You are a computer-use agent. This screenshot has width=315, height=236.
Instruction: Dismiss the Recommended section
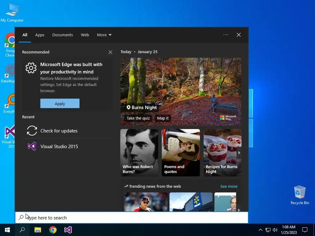[x=110, y=52]
